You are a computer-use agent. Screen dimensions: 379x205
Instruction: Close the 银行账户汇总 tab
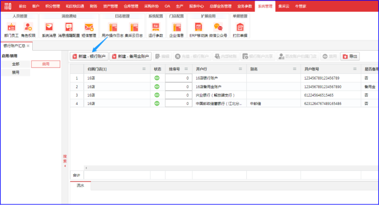28,46
